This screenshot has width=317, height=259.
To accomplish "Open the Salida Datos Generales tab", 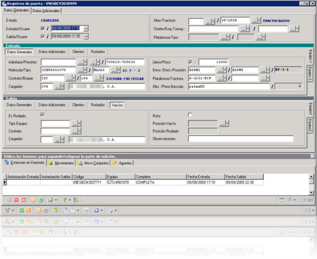I will pos(19,105).
